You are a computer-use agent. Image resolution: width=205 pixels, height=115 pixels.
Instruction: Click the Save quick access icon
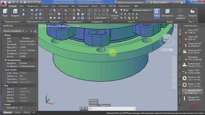coord(17,2)
